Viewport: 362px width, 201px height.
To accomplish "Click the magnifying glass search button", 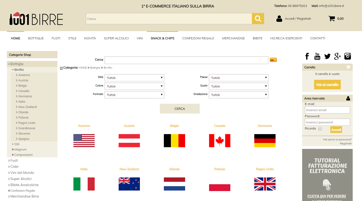I will point(258,19).
